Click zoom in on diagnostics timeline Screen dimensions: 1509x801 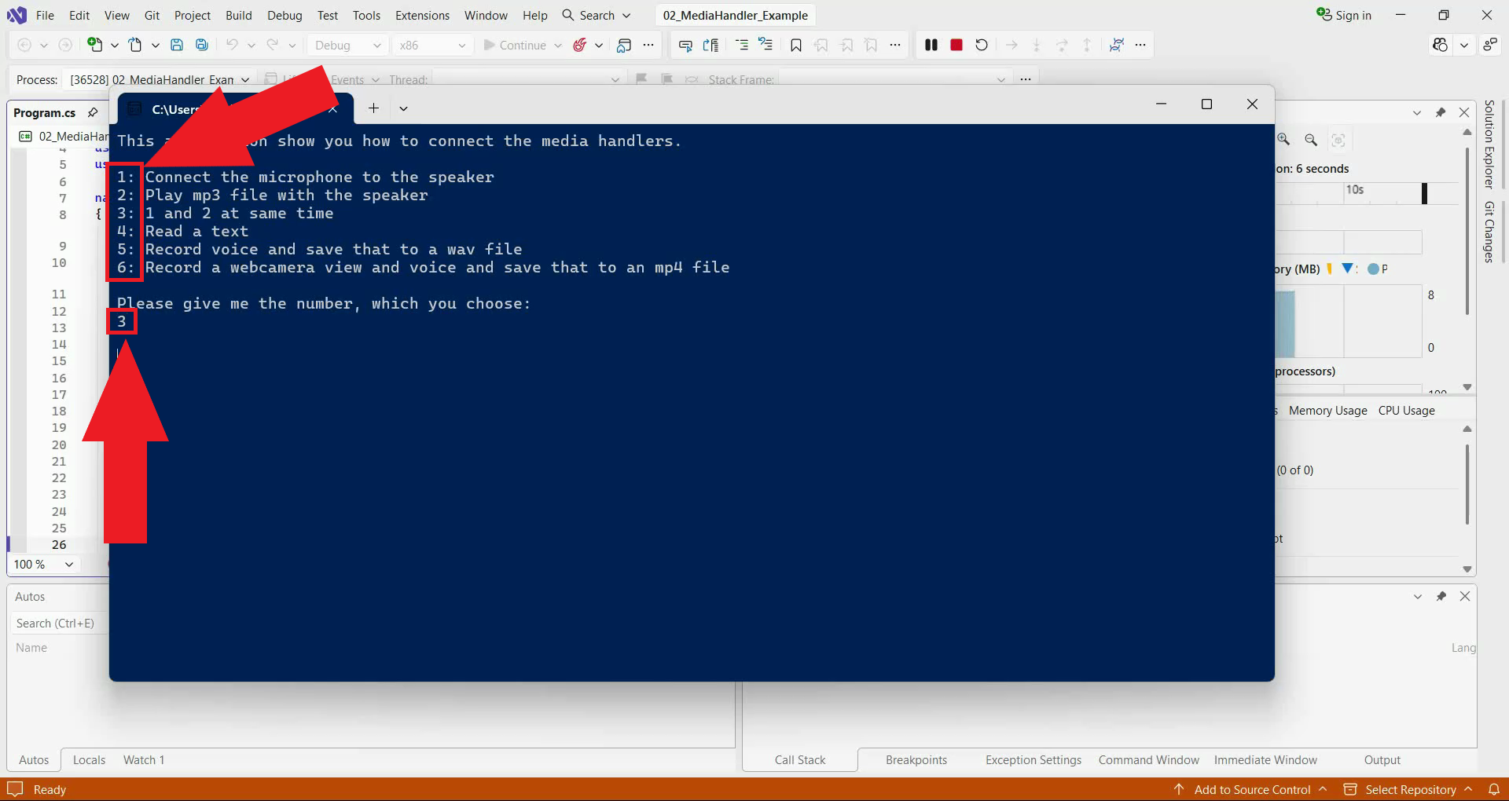[1283, 140]
